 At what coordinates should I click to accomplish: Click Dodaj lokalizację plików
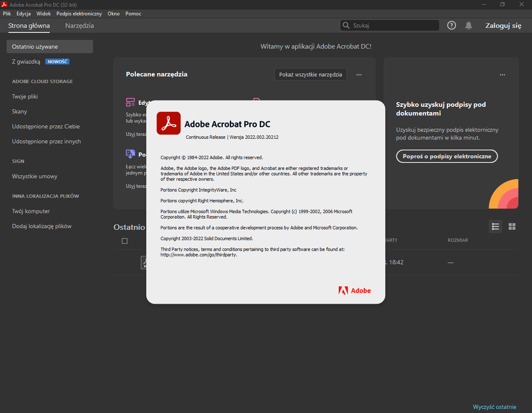42,226
